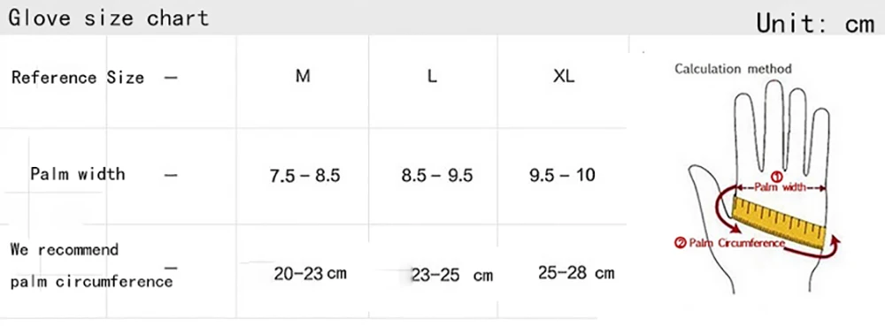Viewport: 885px width, 326px height.
Task: Click the 'We recommend palm circumference' label
Action: (91, 265)
